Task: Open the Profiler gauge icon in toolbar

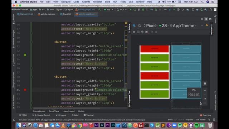Action: point(152,10)
